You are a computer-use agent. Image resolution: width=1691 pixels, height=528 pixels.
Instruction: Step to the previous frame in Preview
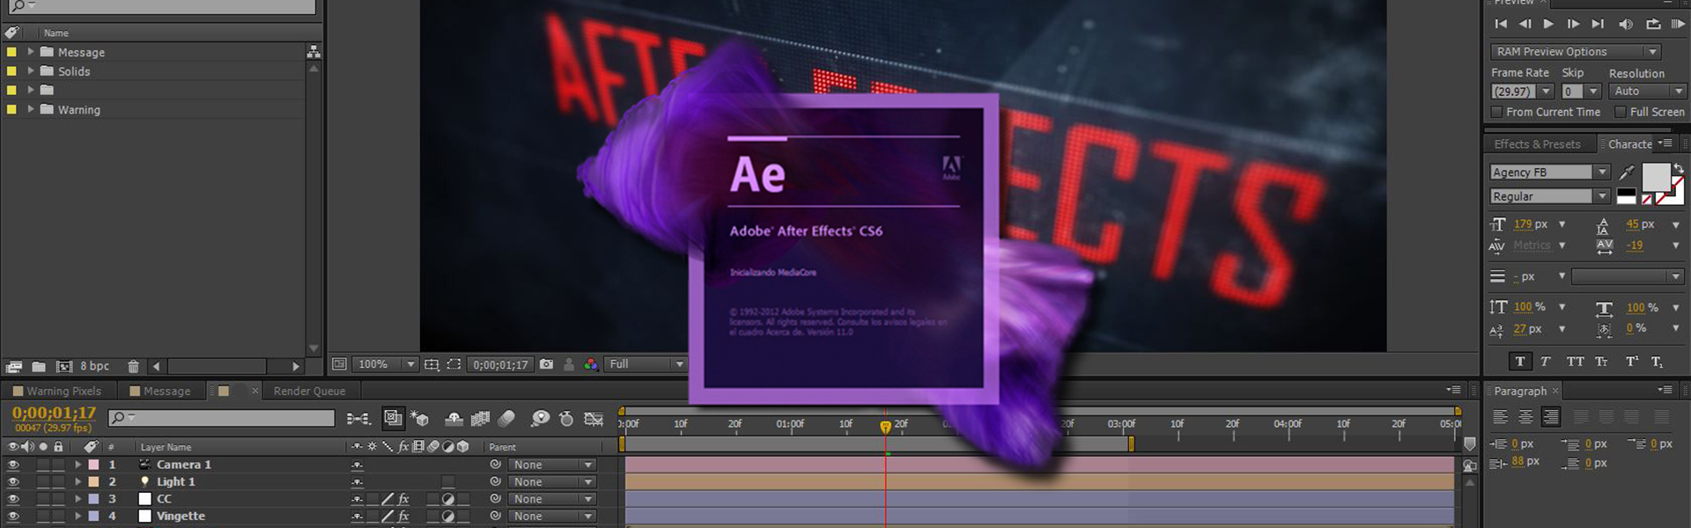(x=1525, y=24)
